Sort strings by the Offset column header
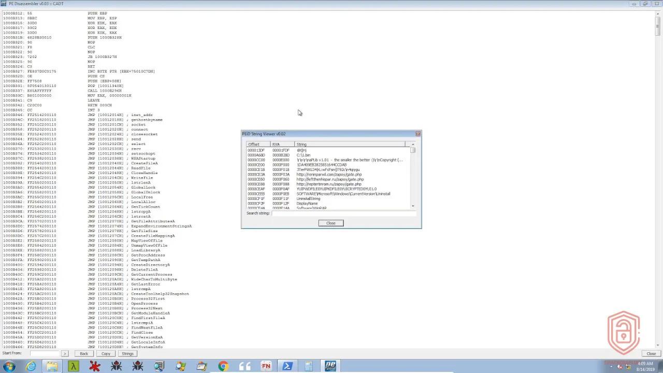Screen dimensions: 663x373 point(255,145)
